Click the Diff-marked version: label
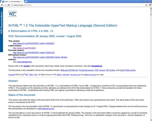Viewport: 152px width, 121px height. tap(18, 55)
